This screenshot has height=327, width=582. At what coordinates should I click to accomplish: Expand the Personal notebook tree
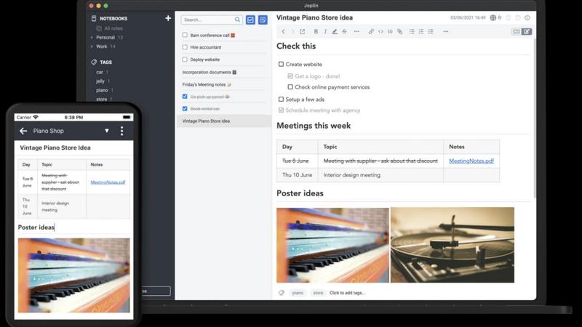[x=91, y=37]
